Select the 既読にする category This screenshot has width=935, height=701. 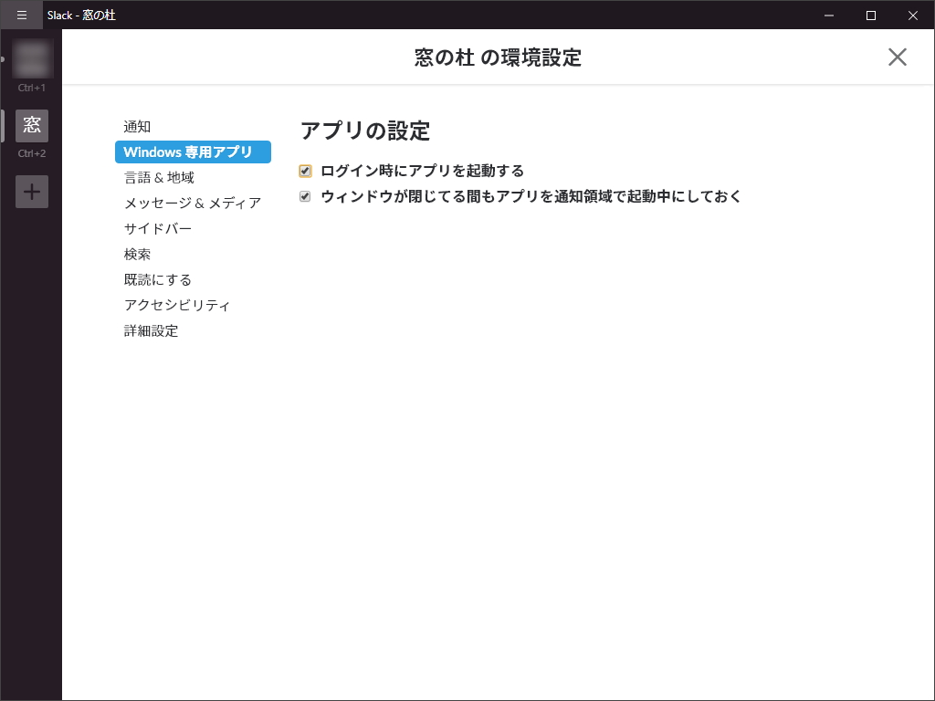(x=155, y=279)
